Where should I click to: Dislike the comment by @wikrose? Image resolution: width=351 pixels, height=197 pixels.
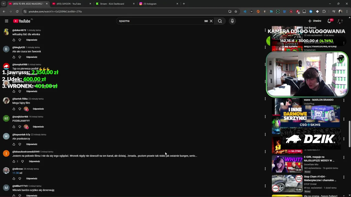pyautogui.click(x=20, y=179)
